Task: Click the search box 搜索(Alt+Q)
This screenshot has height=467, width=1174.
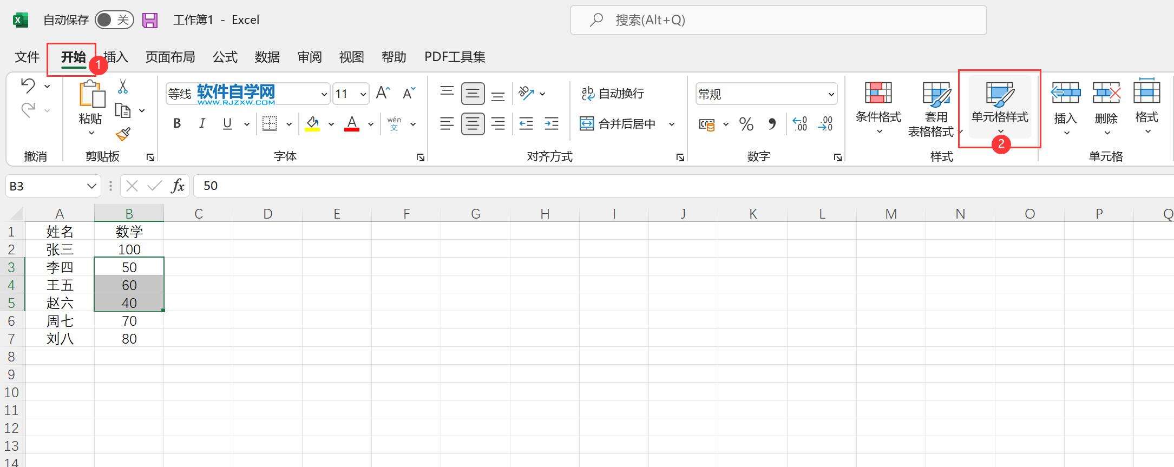Action: click(x=778, y=20)
